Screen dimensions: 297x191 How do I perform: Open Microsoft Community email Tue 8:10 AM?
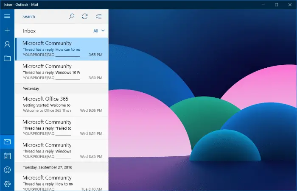pyautogui.click(x=62, y=182)
